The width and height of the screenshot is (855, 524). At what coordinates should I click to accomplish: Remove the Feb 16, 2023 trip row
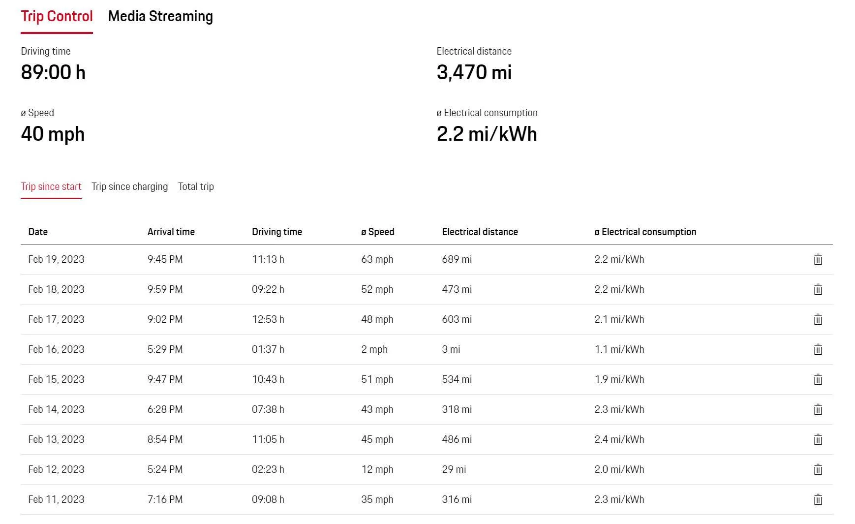click(818, 349)
